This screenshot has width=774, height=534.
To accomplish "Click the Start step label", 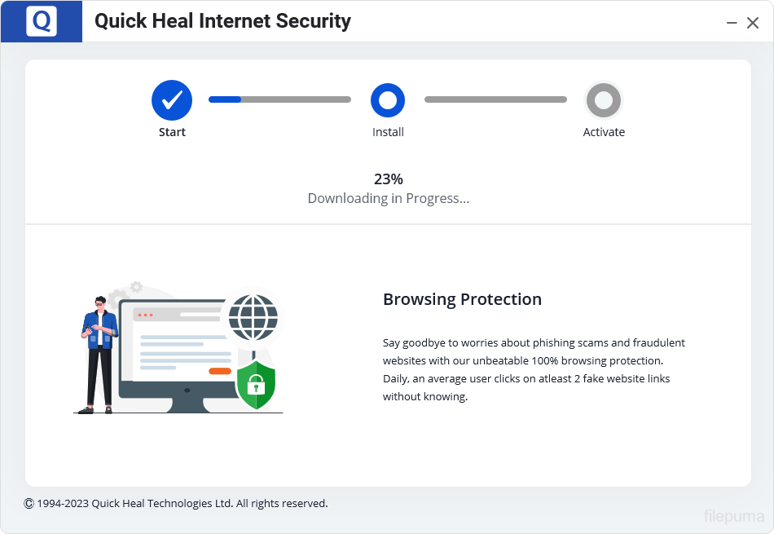I will tap(172, 132).
